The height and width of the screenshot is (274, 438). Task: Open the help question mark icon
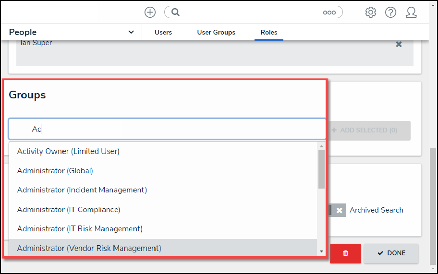click(390, 12)
